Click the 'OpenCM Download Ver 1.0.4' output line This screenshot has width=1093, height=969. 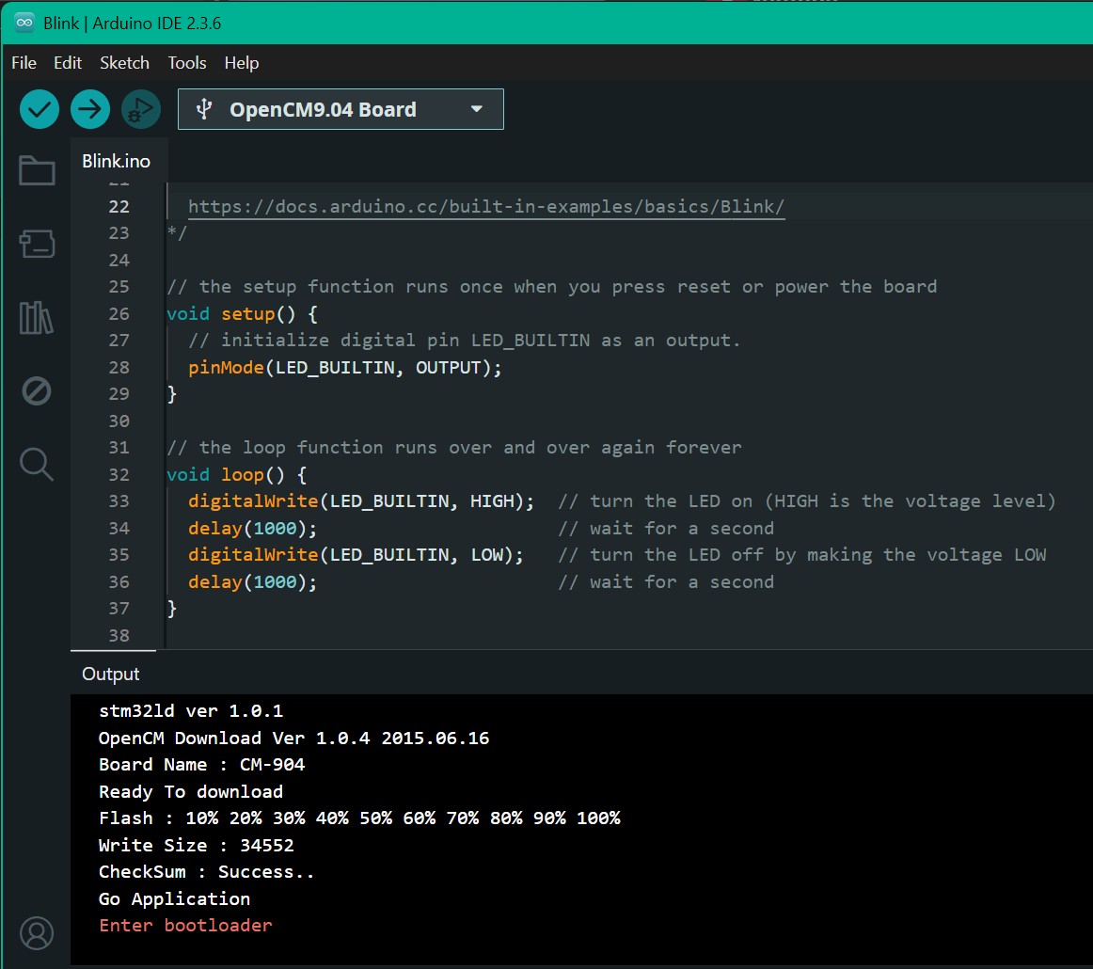293,739
